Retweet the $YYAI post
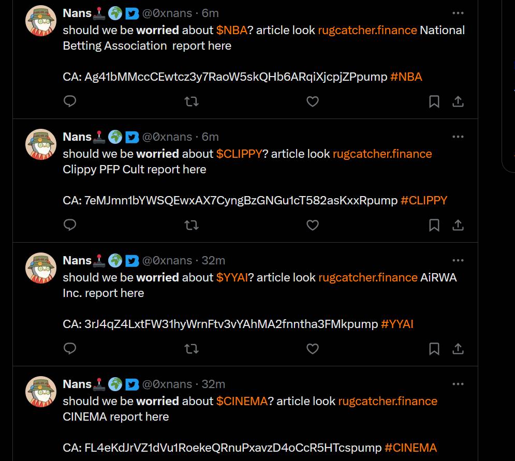This screenshot has width=515, height=461. (x=192, y=349)
